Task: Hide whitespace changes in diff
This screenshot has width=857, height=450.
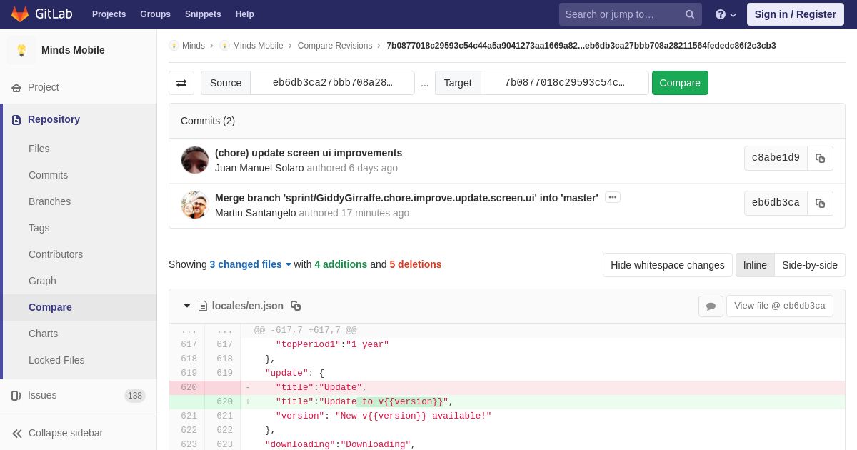Action: coord(667,265)
